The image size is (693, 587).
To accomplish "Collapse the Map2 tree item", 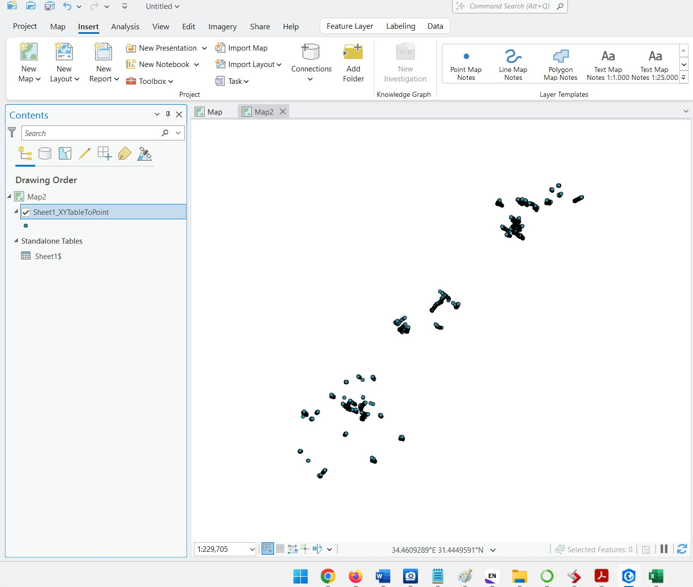I will click(8, 196).
